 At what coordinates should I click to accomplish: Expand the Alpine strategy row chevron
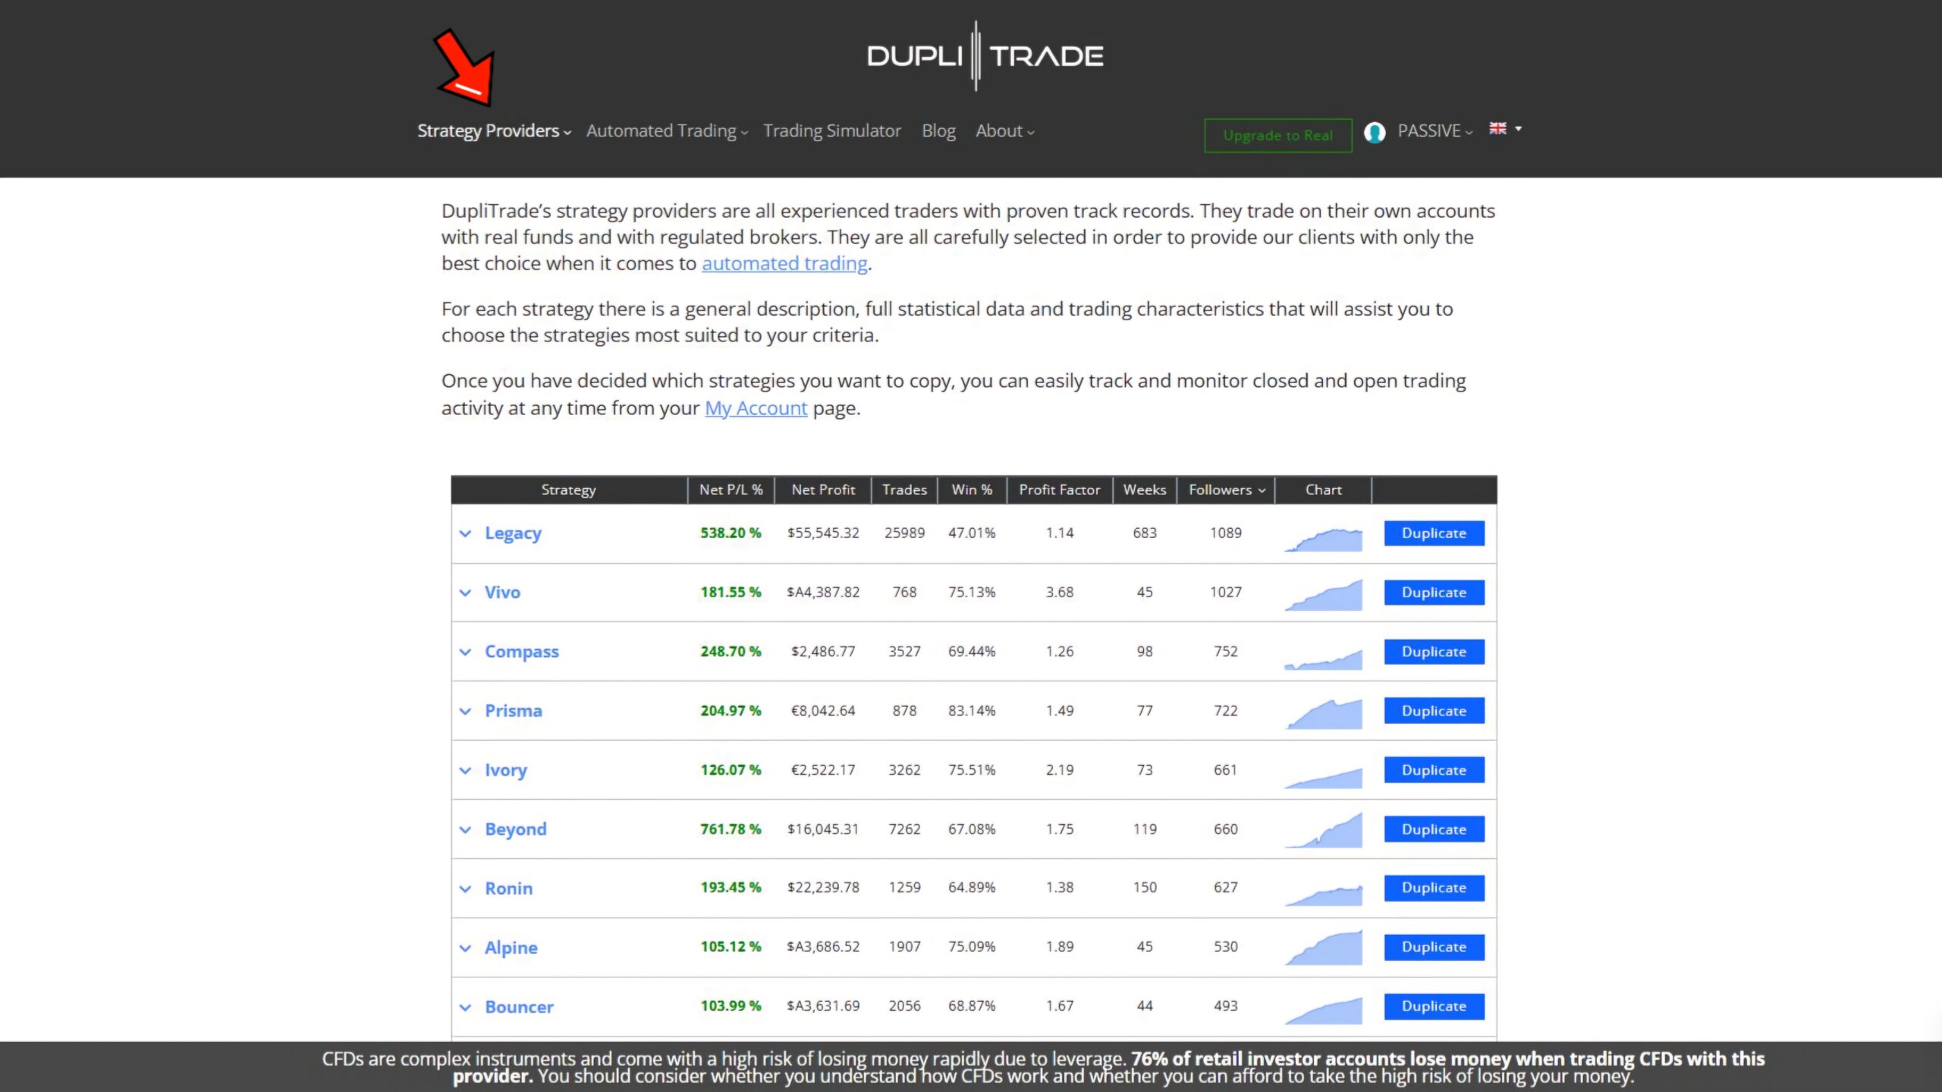pyautogui.click(x=465, y=948)
